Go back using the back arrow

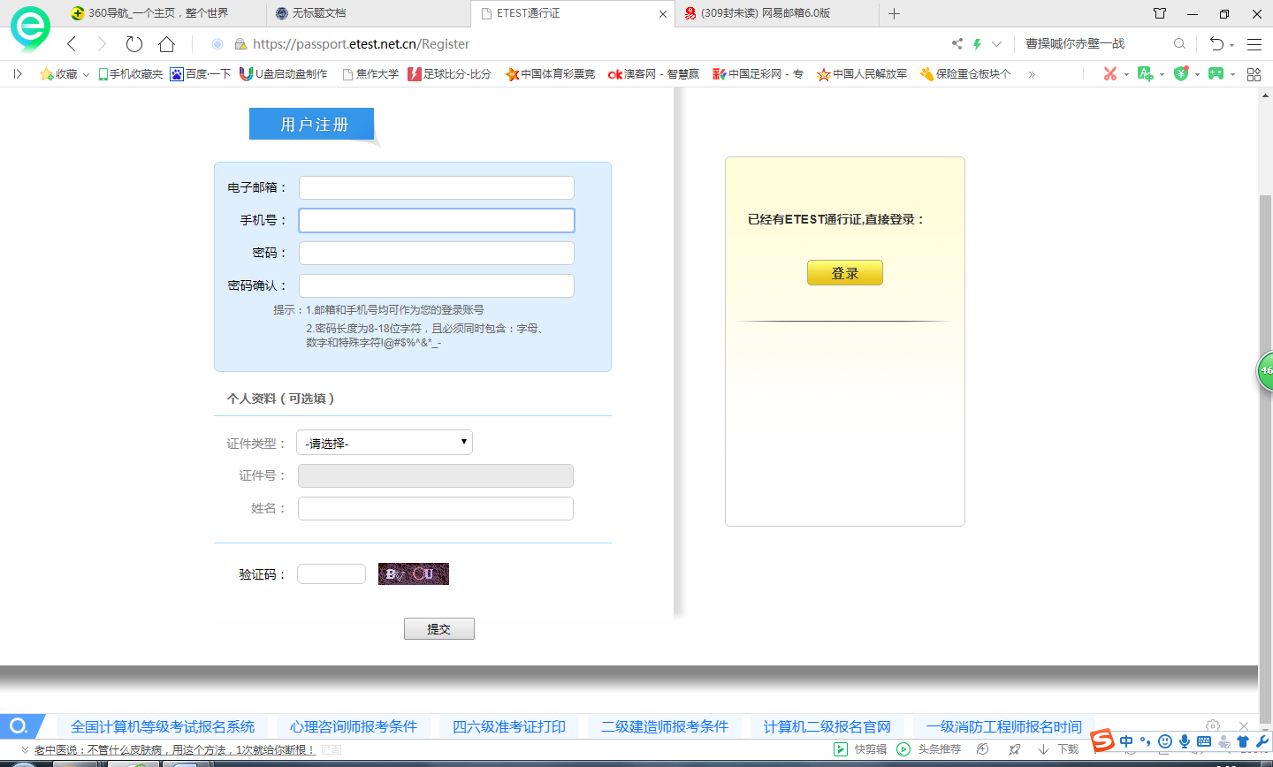pyautogui.click(x=72, y=44)
